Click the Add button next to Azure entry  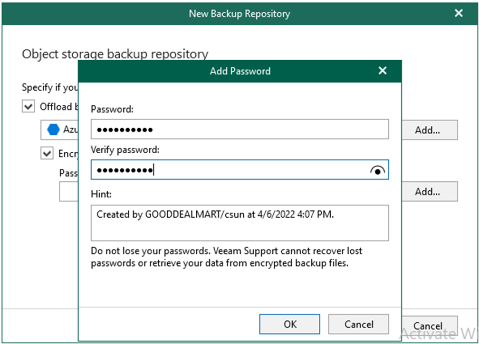click(430, 130)
